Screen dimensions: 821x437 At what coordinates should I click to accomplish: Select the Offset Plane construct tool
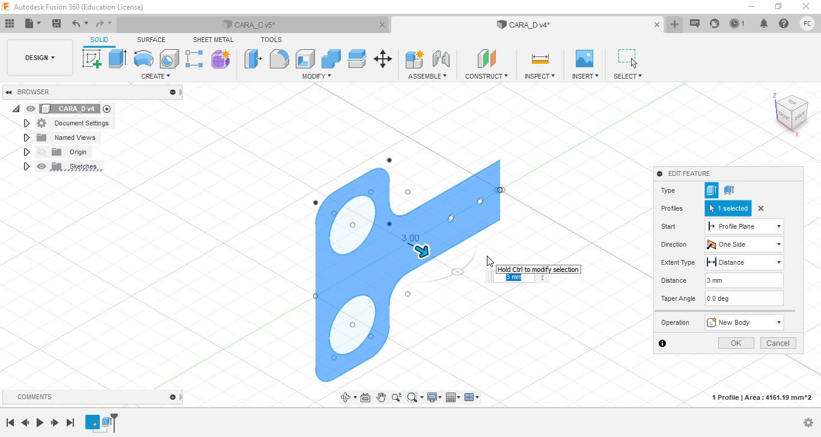(487, 58)
